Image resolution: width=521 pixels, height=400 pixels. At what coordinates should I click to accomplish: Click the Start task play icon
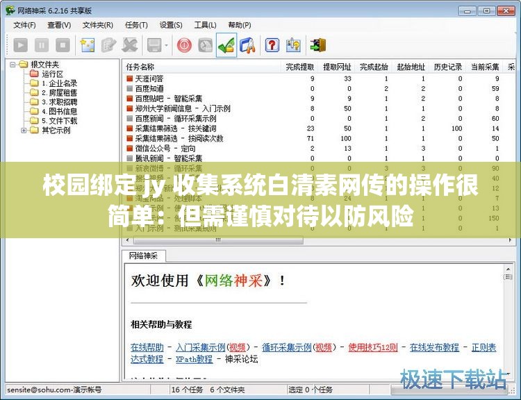click(x=21, y=45)
